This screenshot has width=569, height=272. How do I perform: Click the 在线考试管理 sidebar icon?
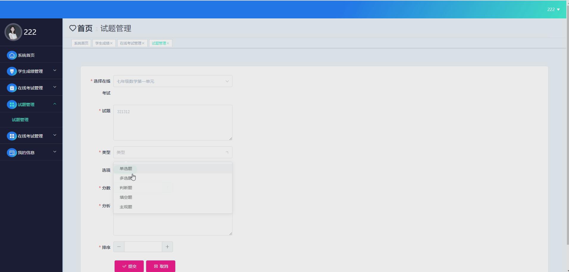[11, 87]
